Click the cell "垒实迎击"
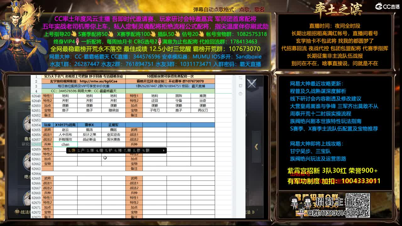The height and width of the screenshot is (226, 402). tap(113, 135)
